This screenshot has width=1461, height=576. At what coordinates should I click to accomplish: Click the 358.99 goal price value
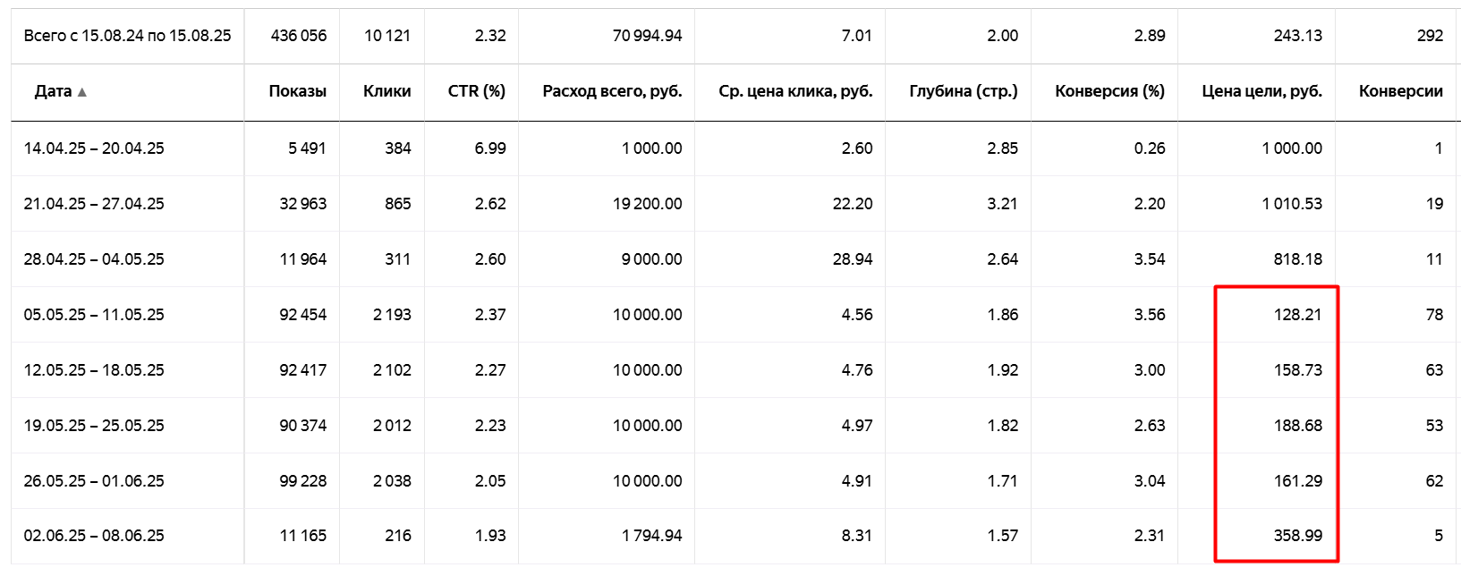pyautogui.click(x=1297, y=536)
